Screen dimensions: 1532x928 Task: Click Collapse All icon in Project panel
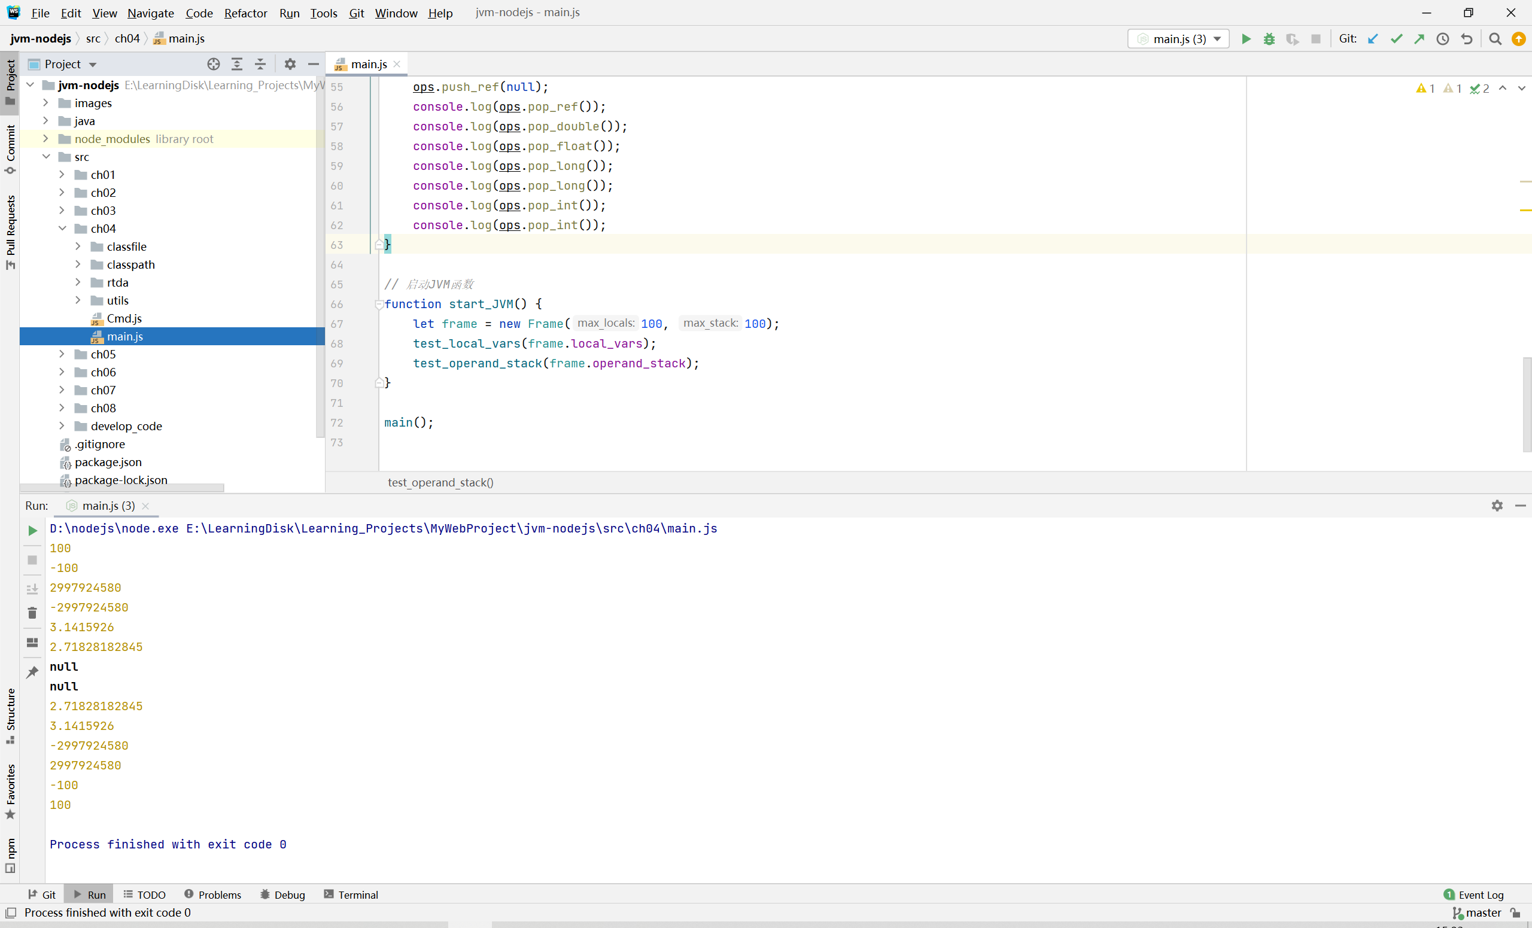(x=260, y=64)
